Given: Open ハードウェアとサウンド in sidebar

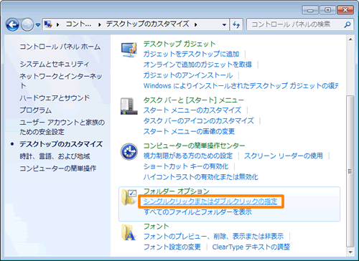Looking at the screenshot, I should 55,98.
